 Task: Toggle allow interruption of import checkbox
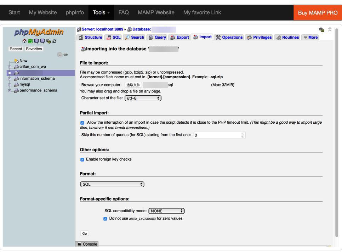82,123
